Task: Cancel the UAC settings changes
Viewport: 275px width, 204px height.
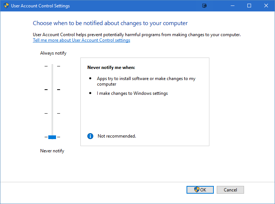Action: (x=230, y=190)
